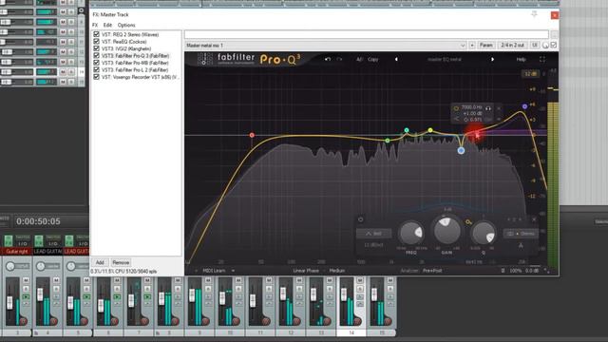The width and height of the screenshot is (608, 342).
Task: Undo last change in Pro-Q 3
Action: pyautogui.click(x=328, y=59)
